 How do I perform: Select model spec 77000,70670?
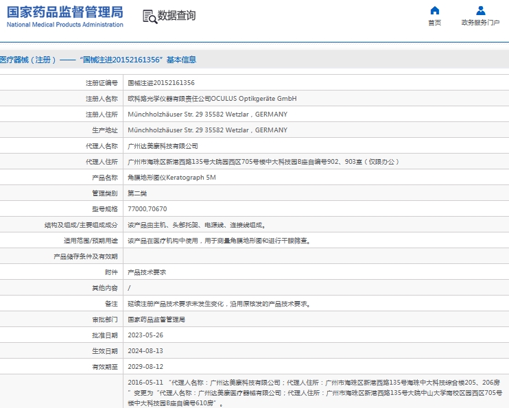147,209
